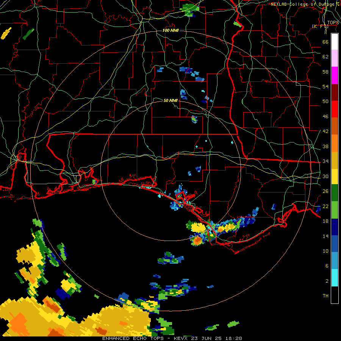Click the TOPS legend title
Image resolution: width=341 pixels, height=341 pixels.
coord(333,22)
